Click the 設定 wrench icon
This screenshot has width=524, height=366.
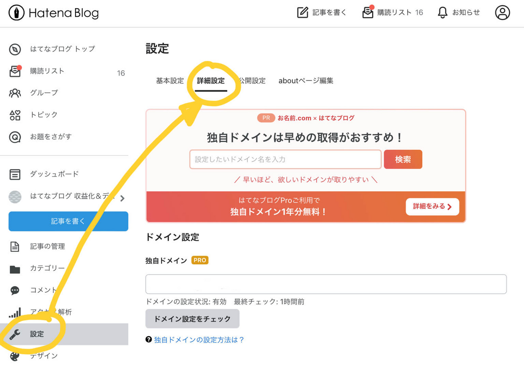coord(15,334)
